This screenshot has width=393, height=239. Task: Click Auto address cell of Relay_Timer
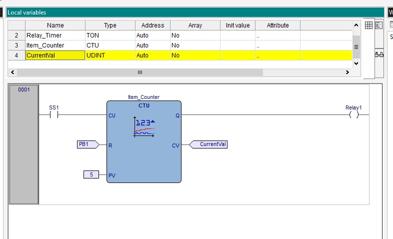(152, 35)
